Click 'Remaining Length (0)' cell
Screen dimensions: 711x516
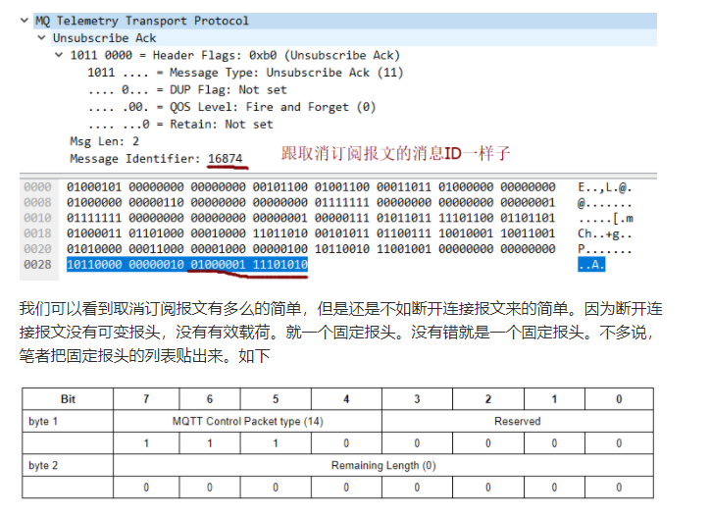pos(383,465)
